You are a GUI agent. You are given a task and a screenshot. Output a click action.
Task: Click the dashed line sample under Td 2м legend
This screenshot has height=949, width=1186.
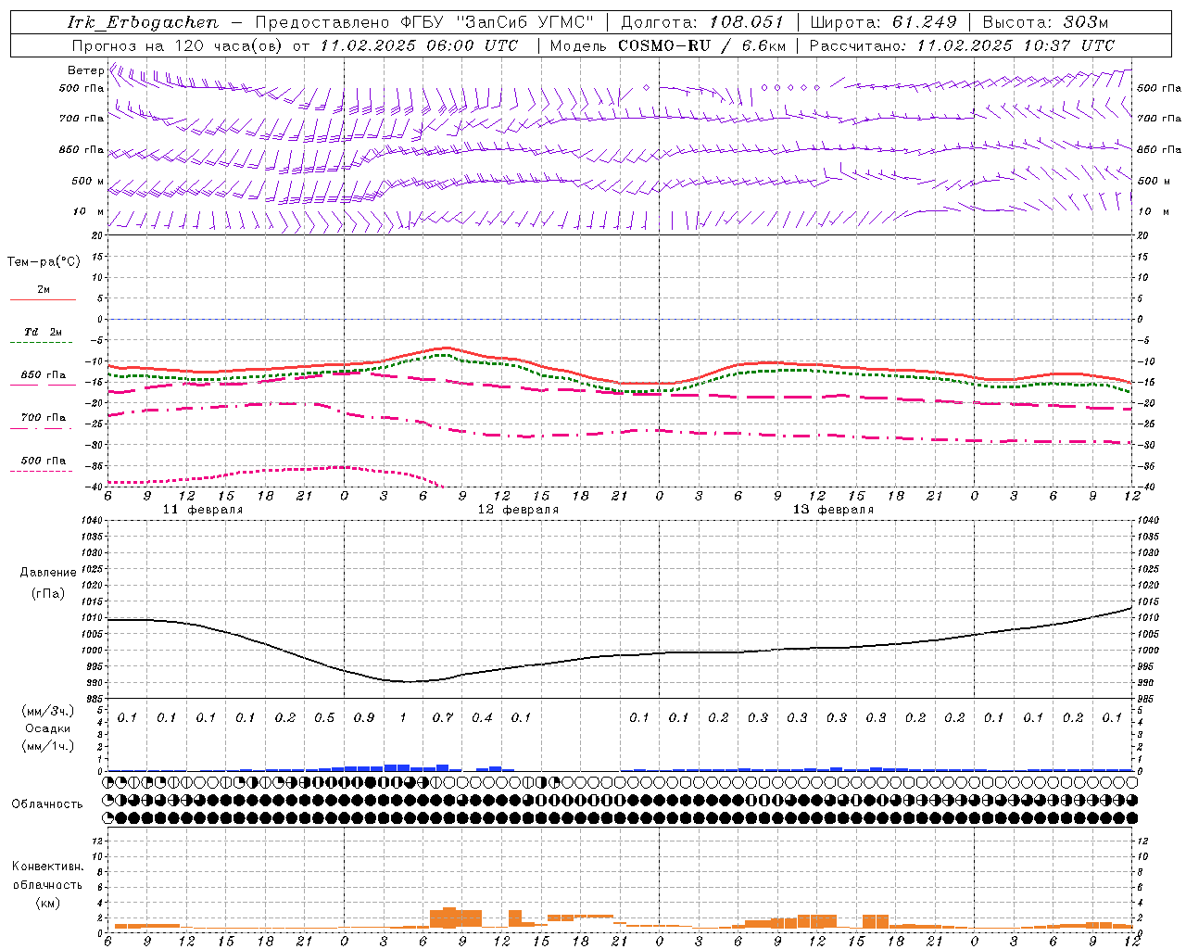[43, 343]
